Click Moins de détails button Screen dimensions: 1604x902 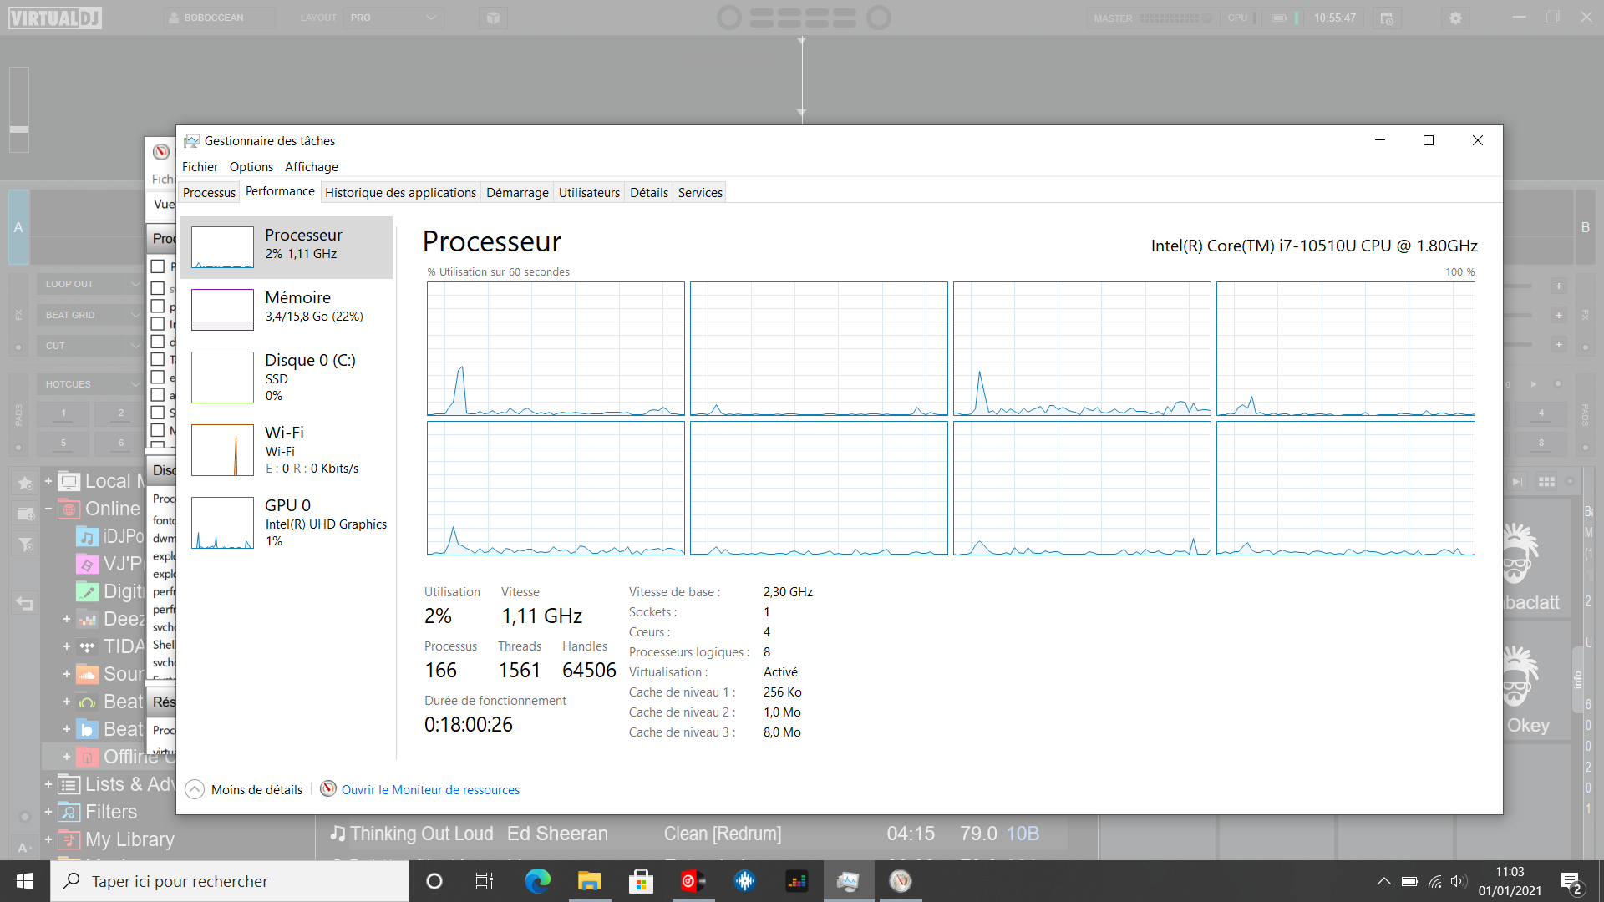(245, 789)
